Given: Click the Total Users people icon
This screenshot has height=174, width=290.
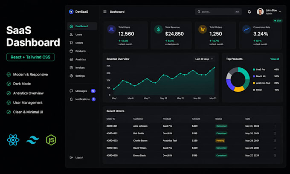Looking at the screenshot, I should point(112,29).
